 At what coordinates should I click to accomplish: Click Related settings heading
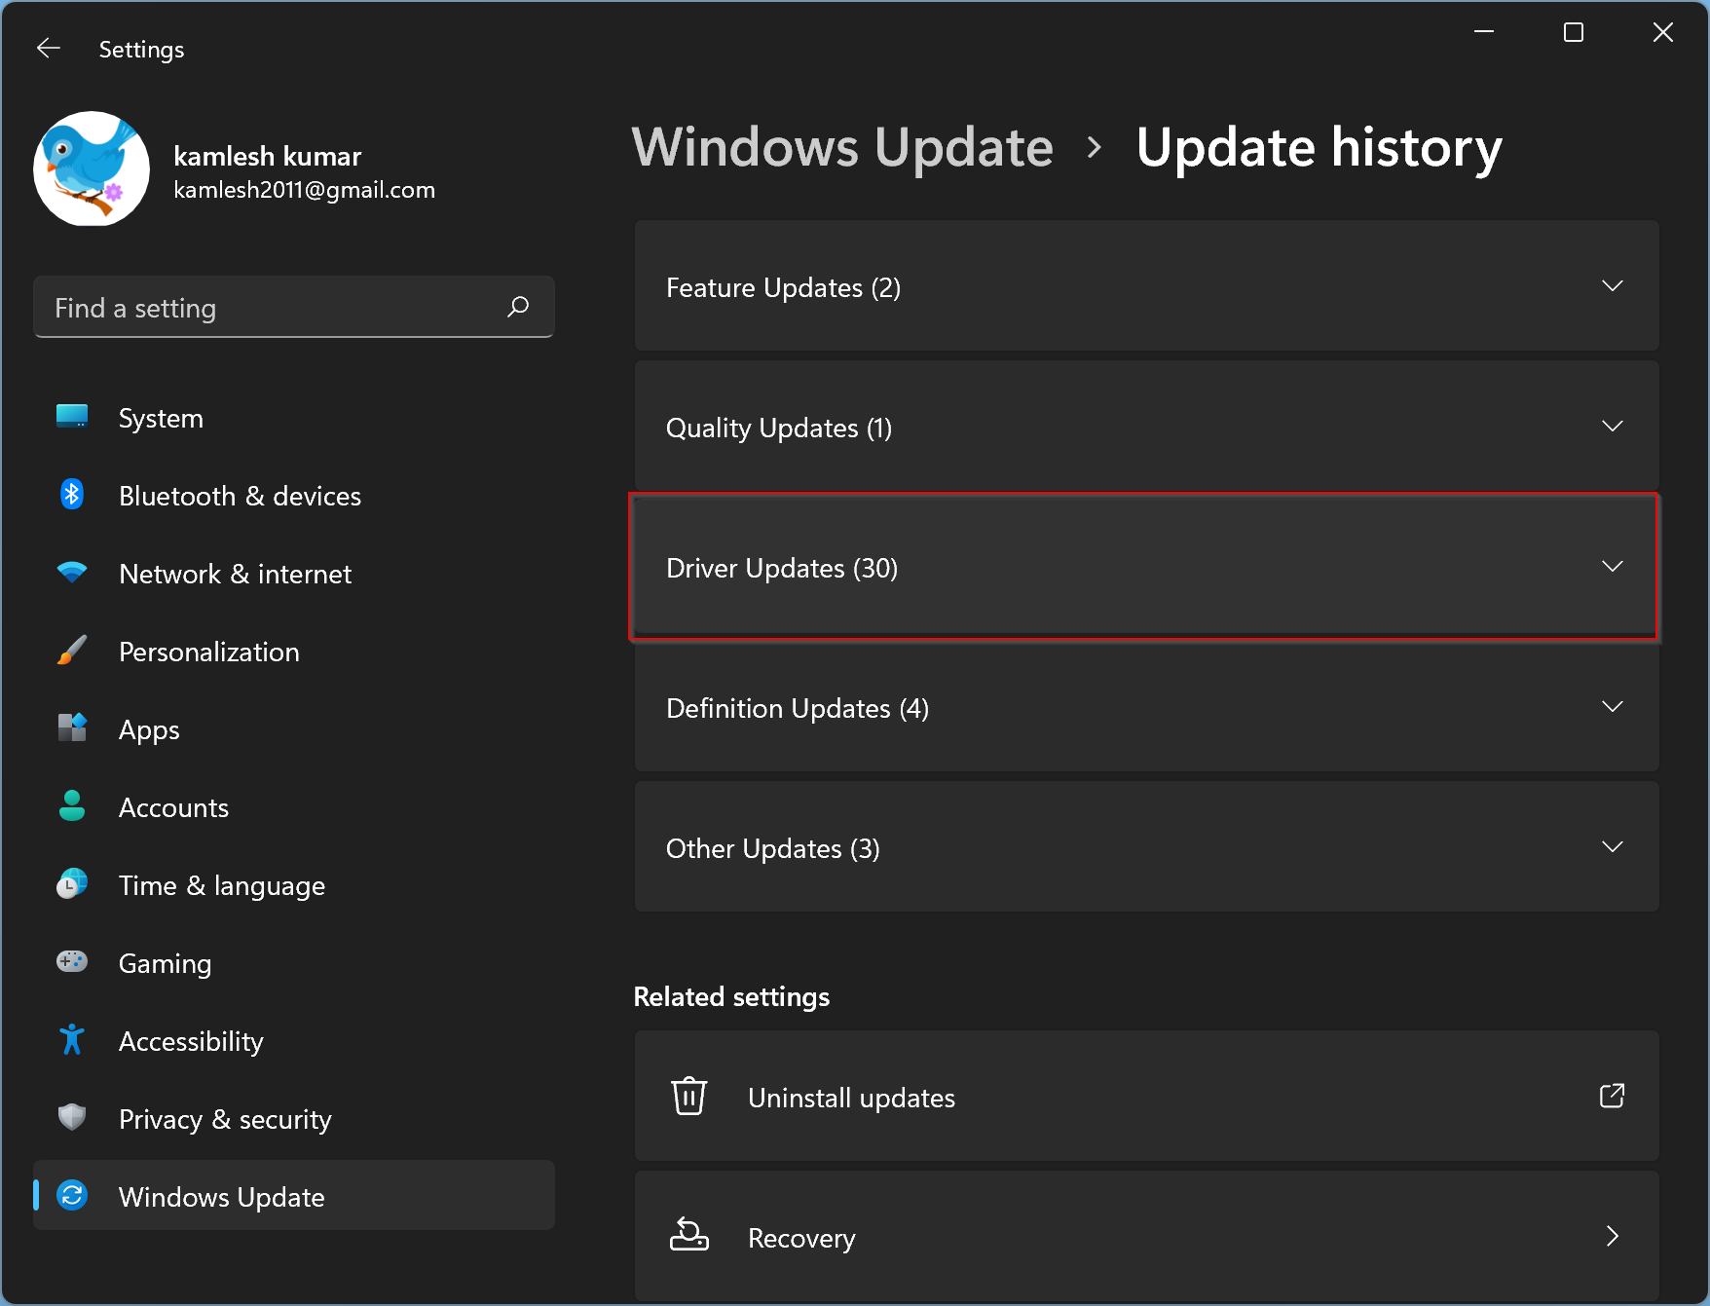coord(731,996)
